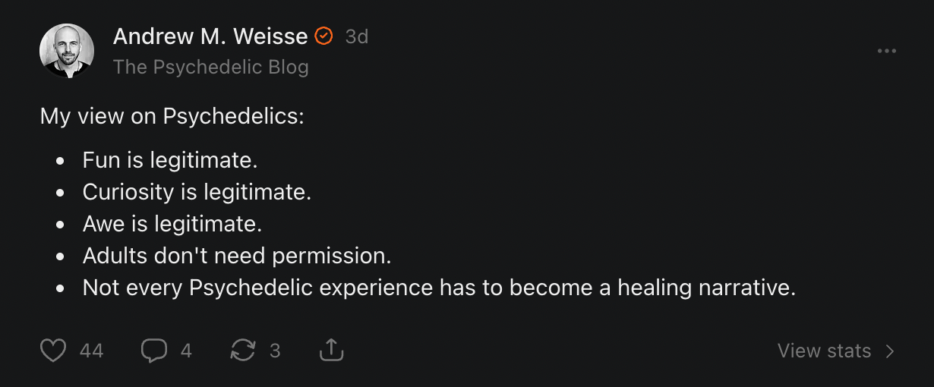Open replies via the comment bubble icon
The image size is (934, 387).
154,351
